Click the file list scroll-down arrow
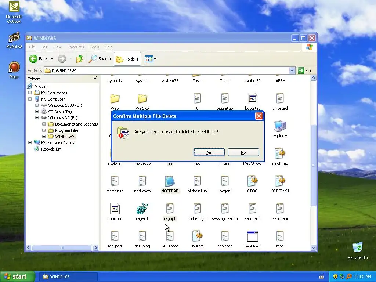Image resolution: width=376 pixels, height=282 pixels. coord(314,248)
